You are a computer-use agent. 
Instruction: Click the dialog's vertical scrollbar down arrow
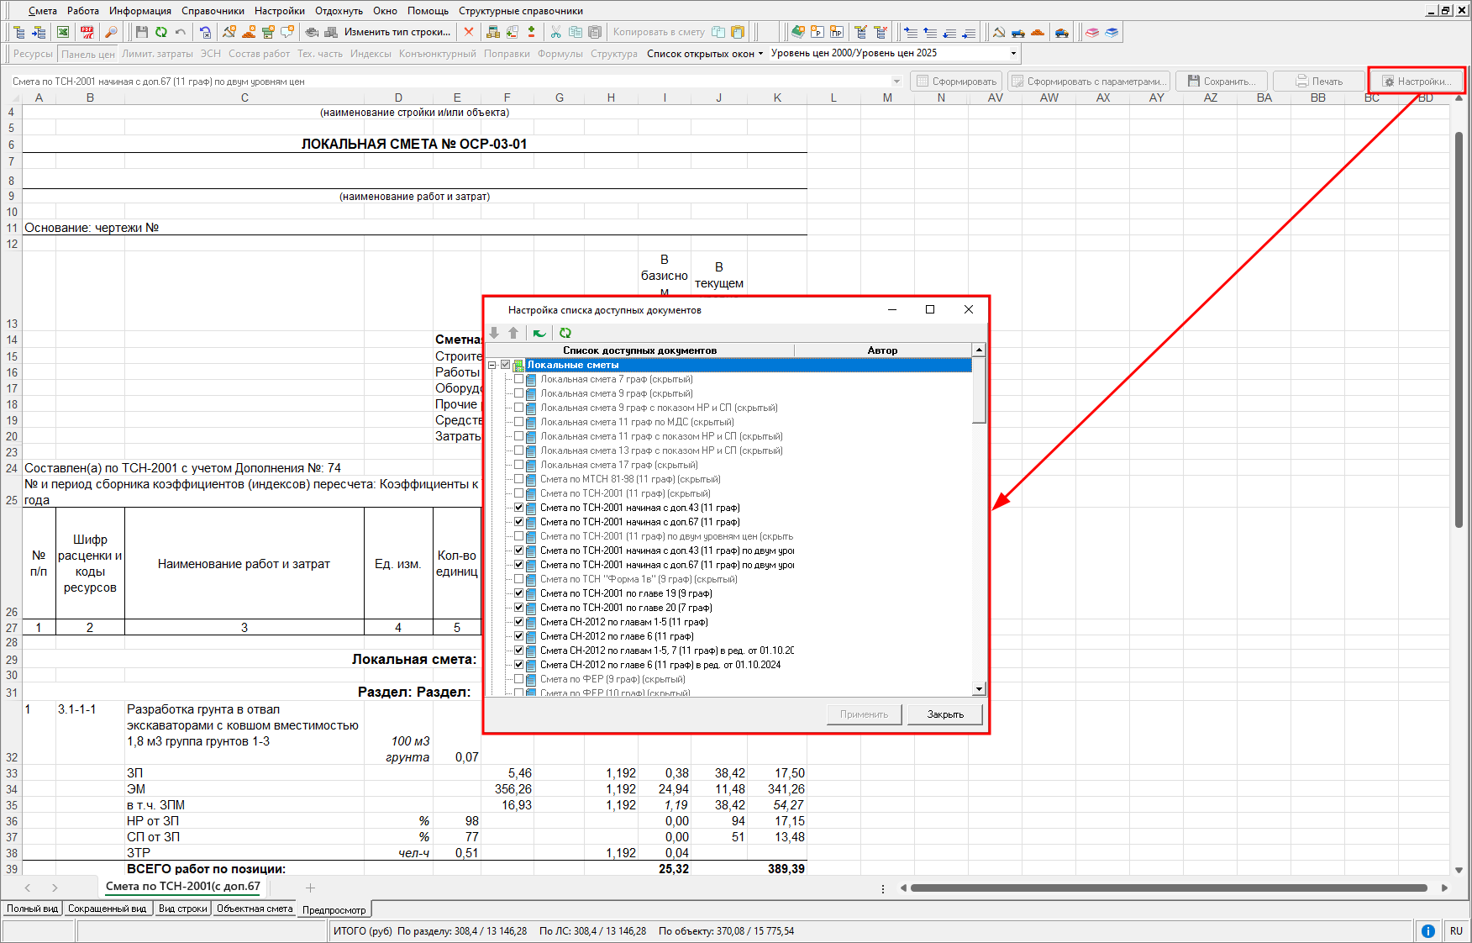click(979, 689)
